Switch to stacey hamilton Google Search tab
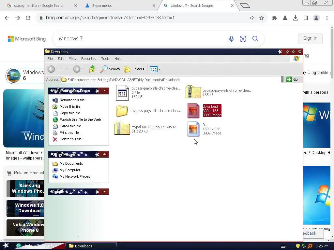Viewport: 334px width, 250px height. point(39,6)
